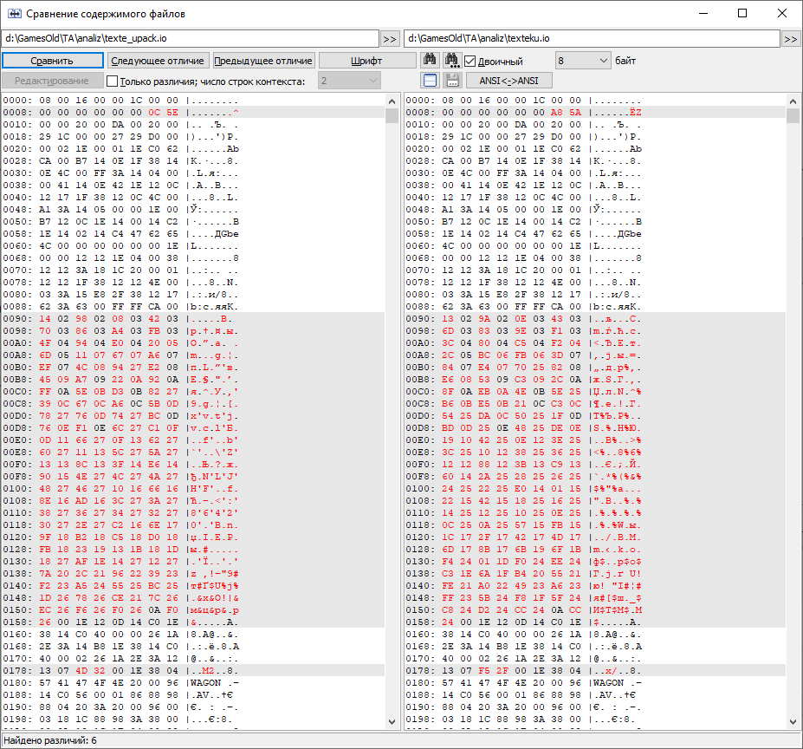
Task: Click the Find Next binoculars icon with dots
Action: click(x=451, y=61)
